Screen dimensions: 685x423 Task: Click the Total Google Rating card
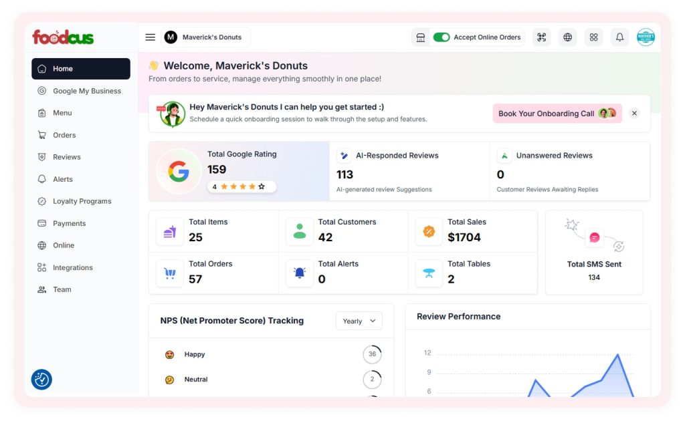coord(239,171)
